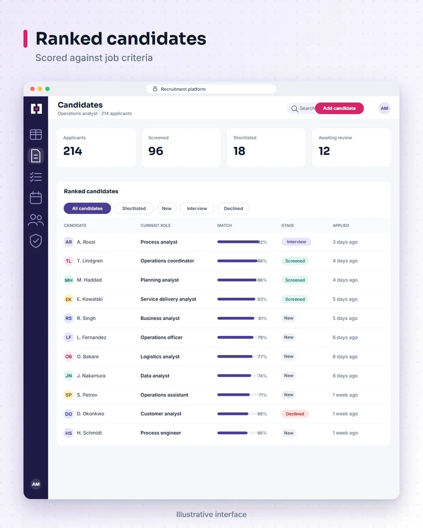This screenshot has width=423, height=528.
Task: Click the JN avatar for J. Nakamura
Action: 69,376
